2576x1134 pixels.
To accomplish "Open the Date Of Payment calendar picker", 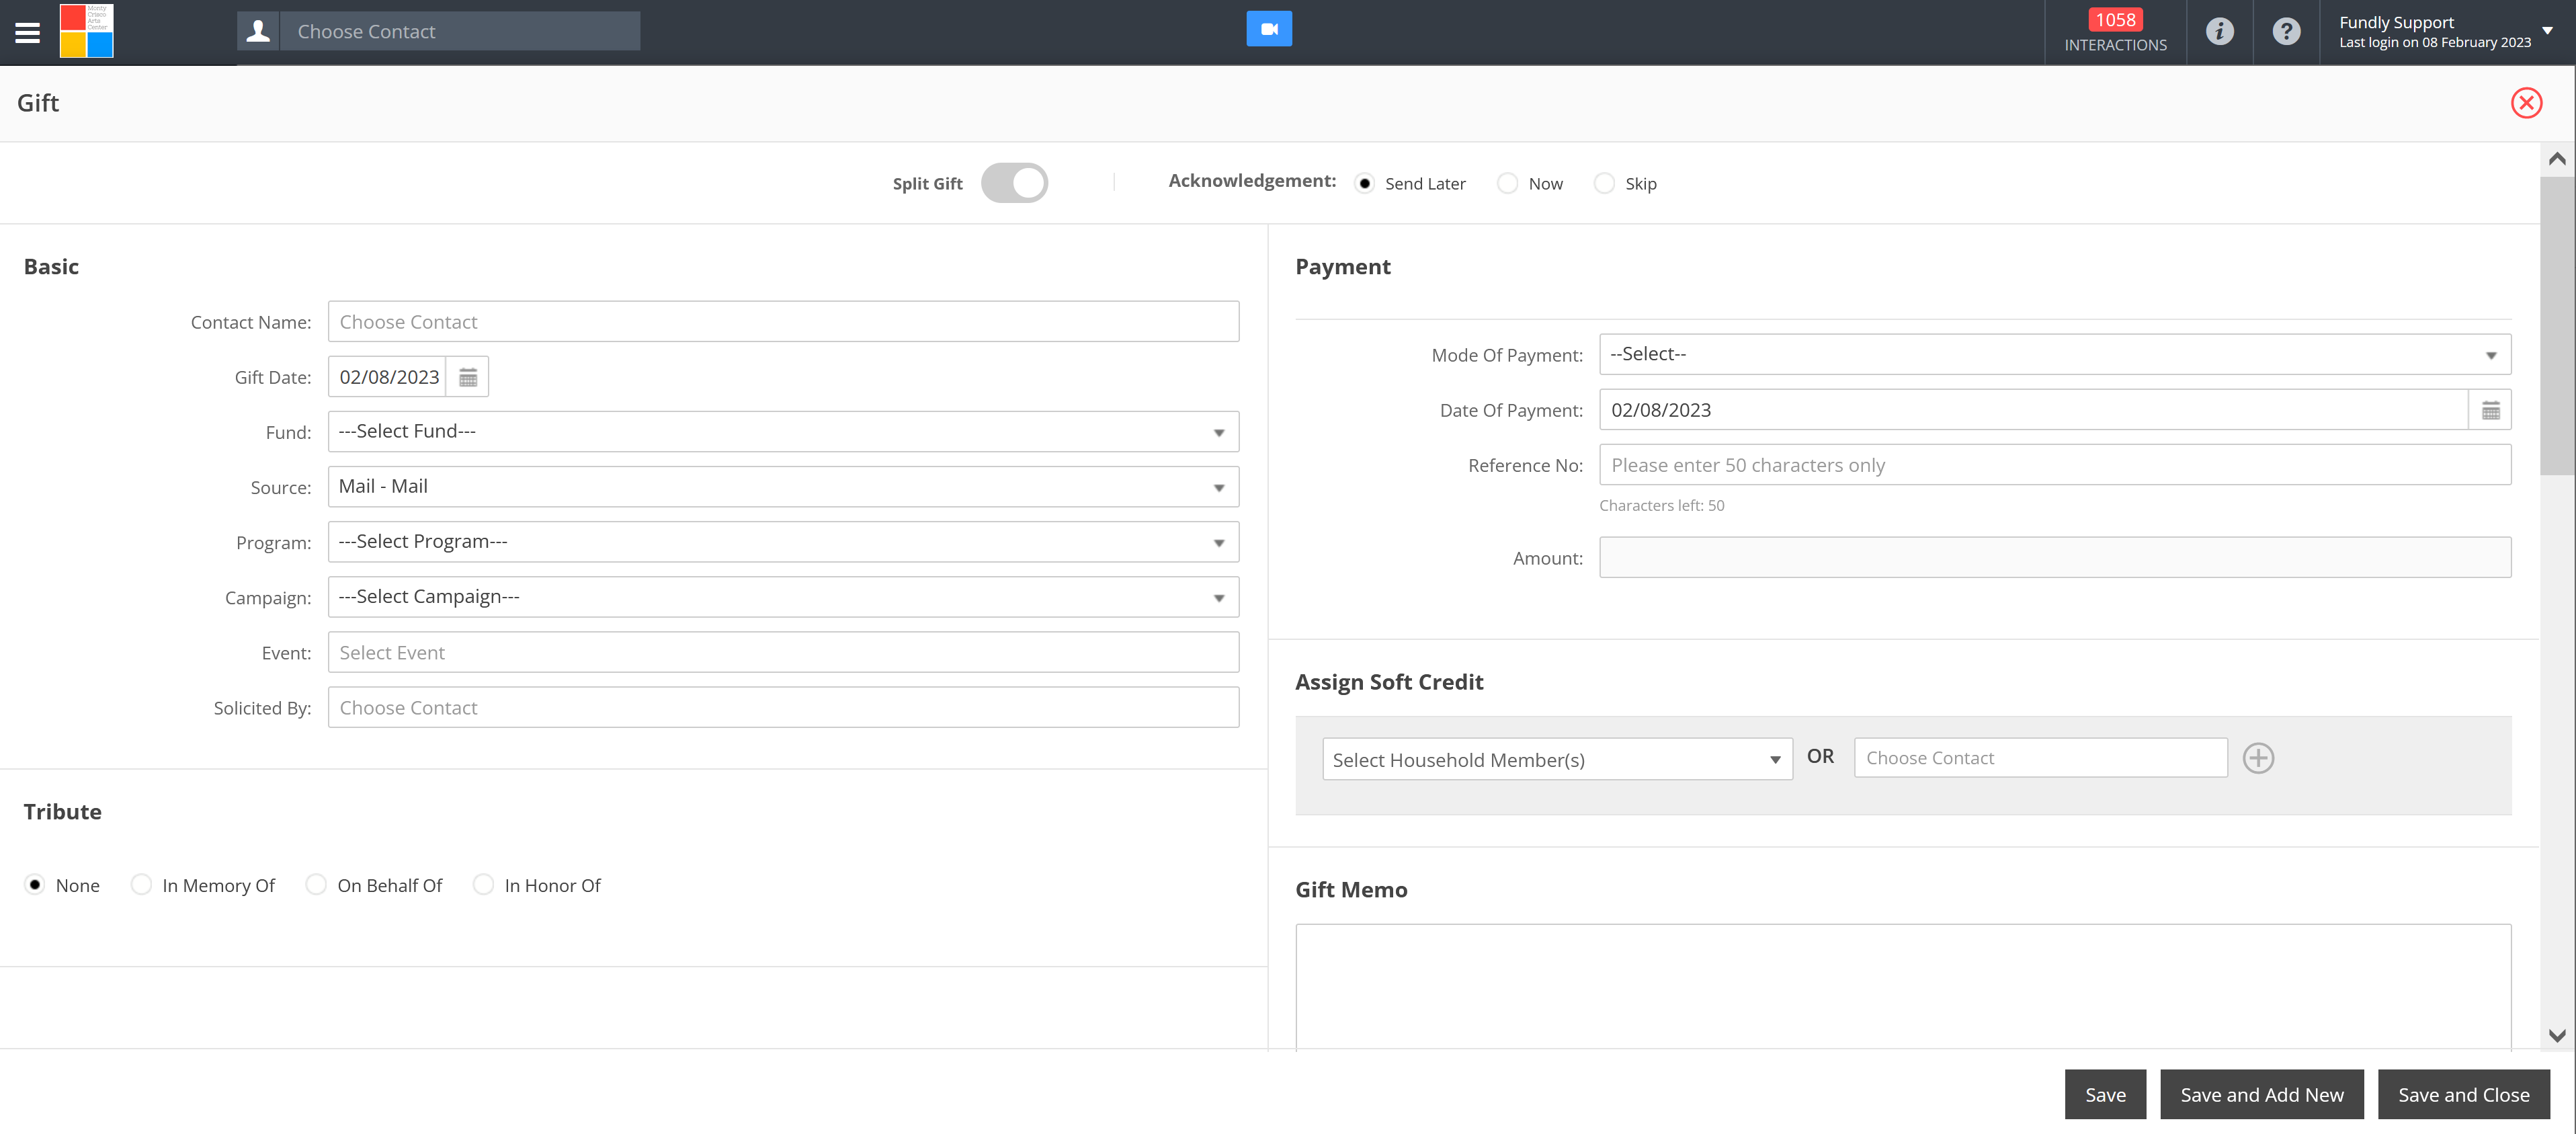I will coord(2490,409).
